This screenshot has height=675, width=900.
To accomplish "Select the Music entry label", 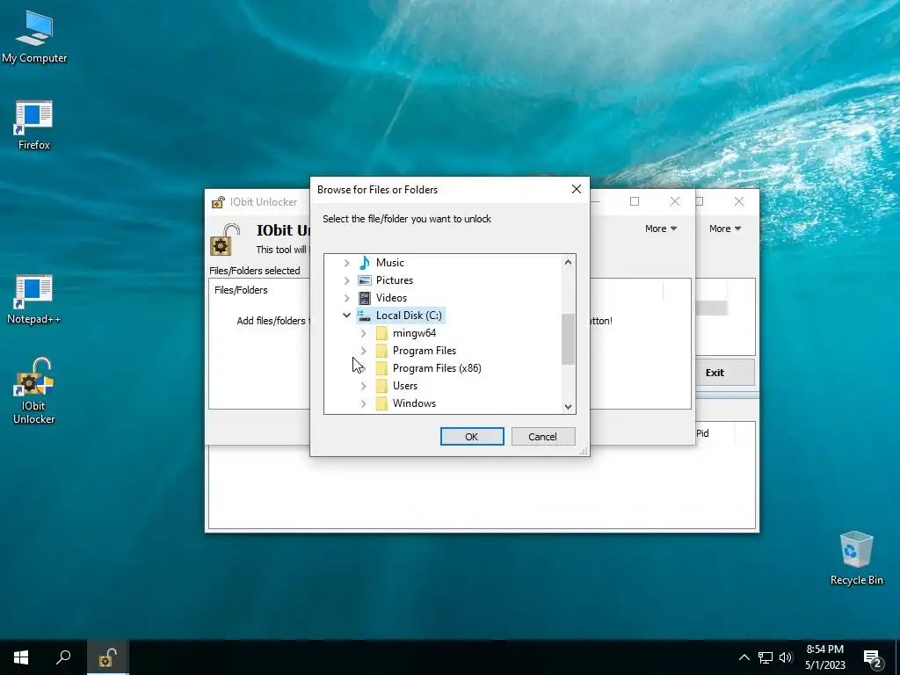I will (389, 263).
